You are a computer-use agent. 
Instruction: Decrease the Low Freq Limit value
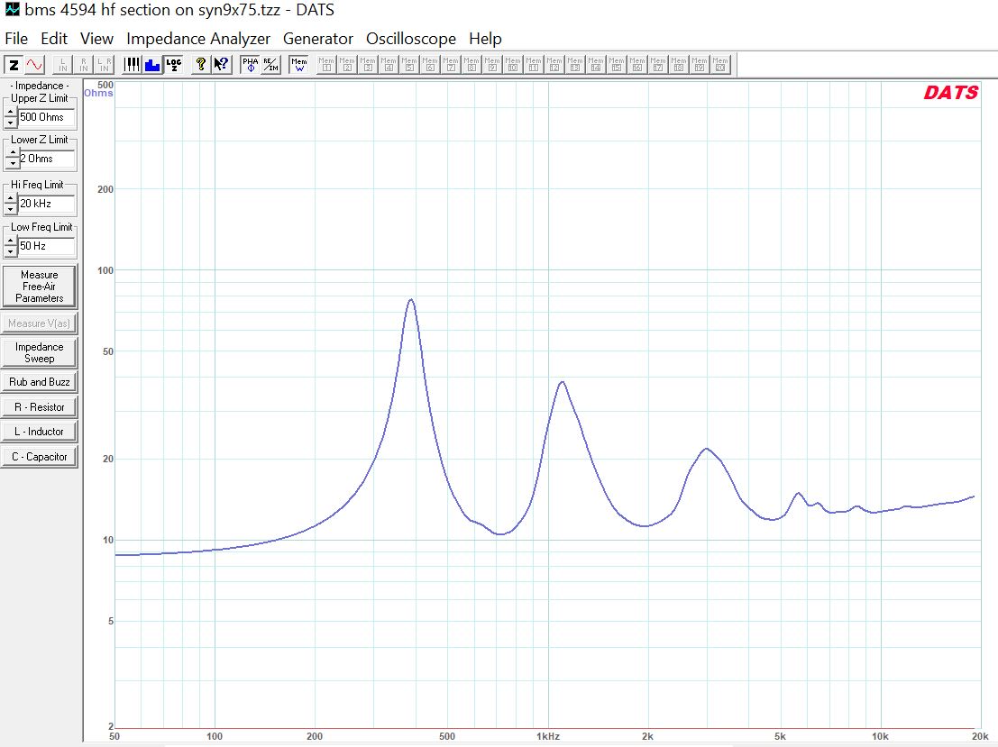tap(10, 251)
